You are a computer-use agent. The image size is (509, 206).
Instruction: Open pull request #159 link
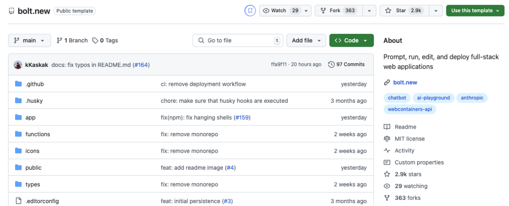[x=242, y=118]
